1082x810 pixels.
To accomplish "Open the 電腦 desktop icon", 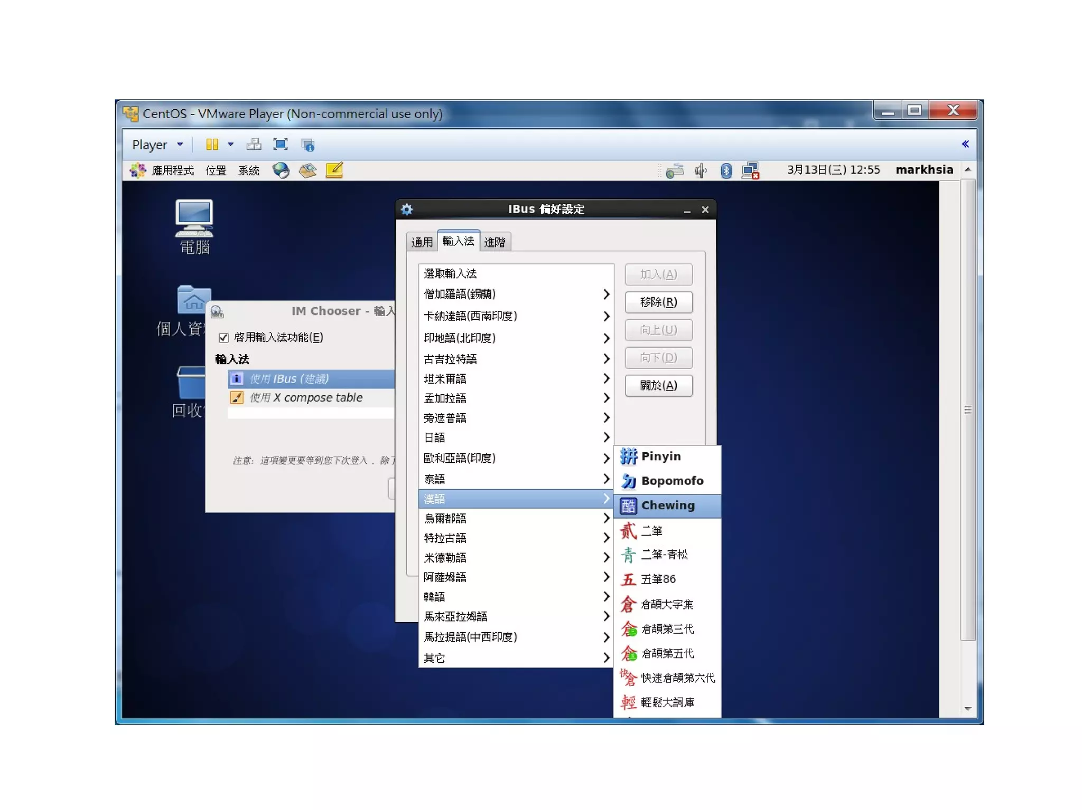I will coord(194,227).
